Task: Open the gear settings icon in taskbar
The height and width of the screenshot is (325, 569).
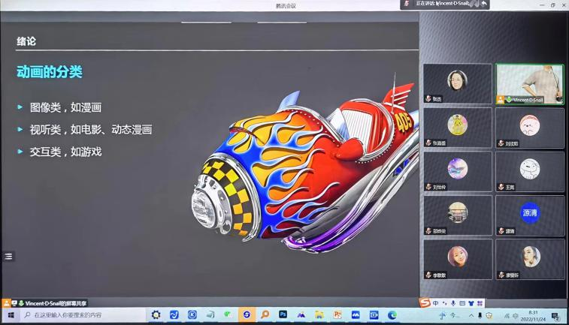Action: [x=156, y=315]
